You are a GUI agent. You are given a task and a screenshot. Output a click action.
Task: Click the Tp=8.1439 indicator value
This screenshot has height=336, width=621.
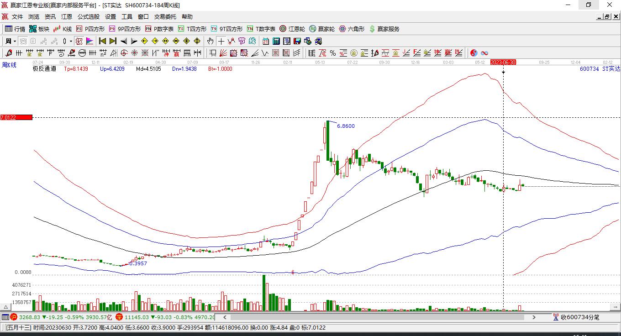click(76, 69)
